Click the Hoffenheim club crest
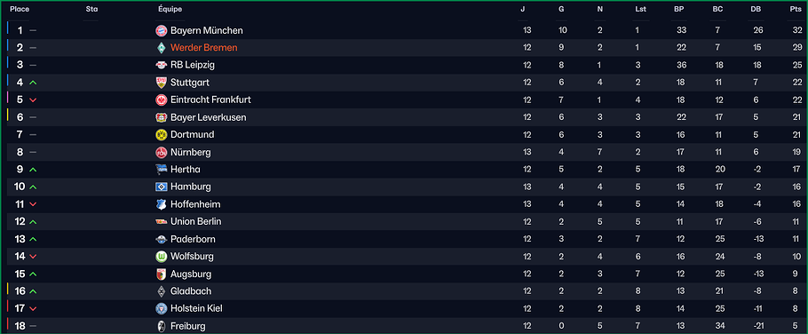Screen dimensions: 808x334 tap(162, 204)
